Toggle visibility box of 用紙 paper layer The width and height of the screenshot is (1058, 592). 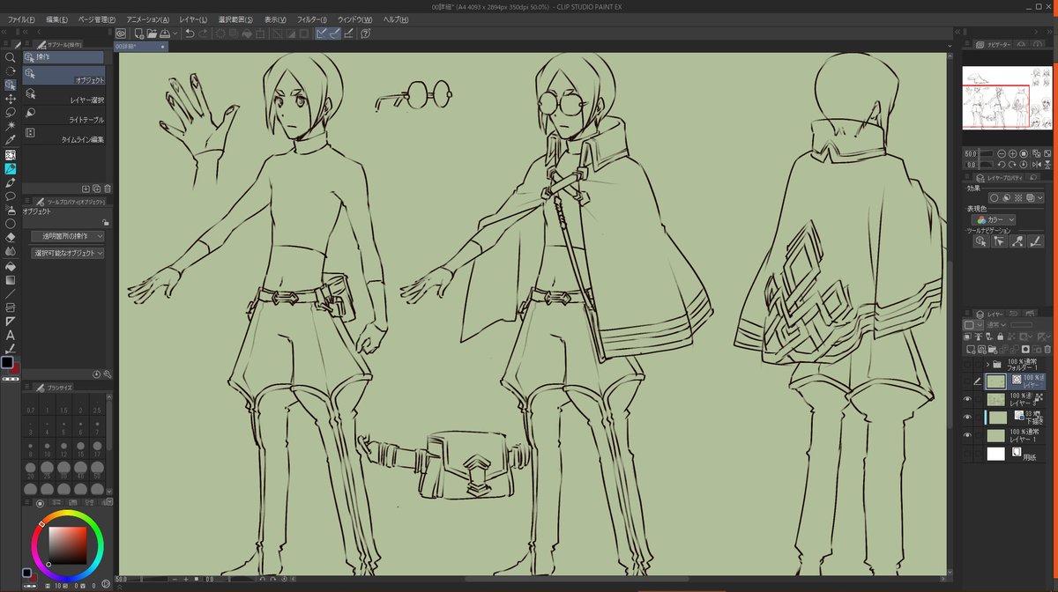(967, 454)
